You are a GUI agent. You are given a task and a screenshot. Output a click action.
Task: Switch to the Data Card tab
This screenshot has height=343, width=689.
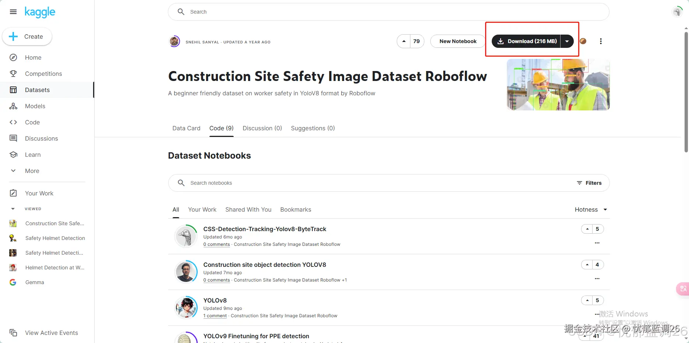186,128
